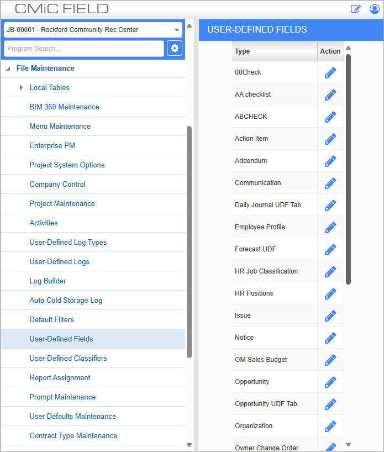Open Project System Options
The width and height of the screenshot is (384, 452).
point(67,165)
